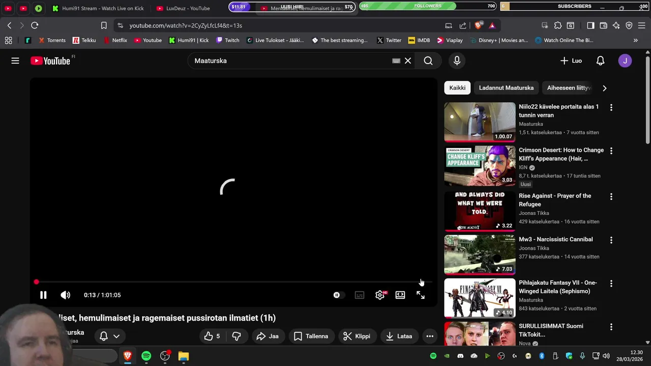The image size is (651, 366).
Task: Toggle Brave sidebar panel
Action: [590, 25]
